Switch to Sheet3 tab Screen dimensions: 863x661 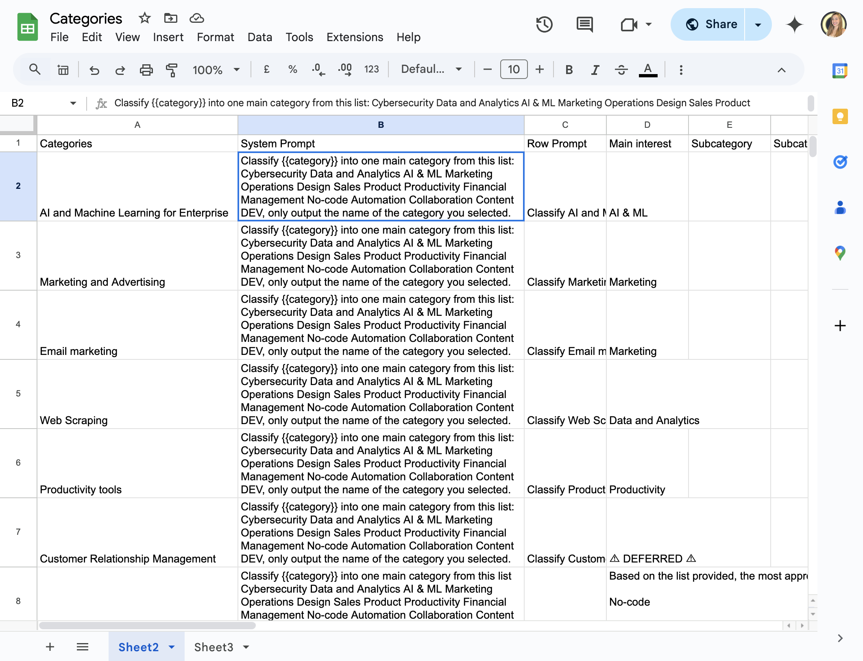[214, 647]
